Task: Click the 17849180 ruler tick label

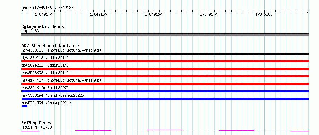Action: 264,14
